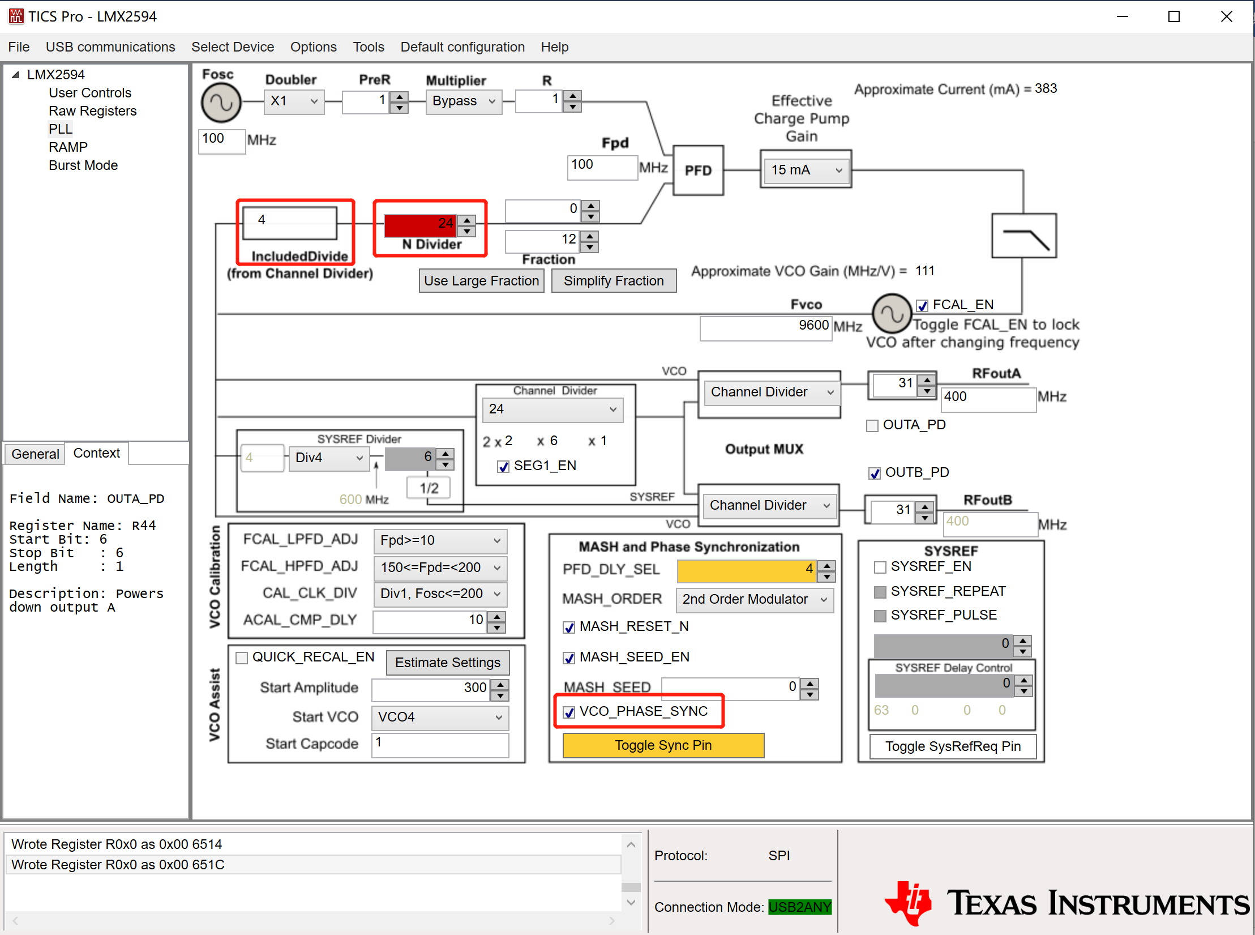Uncheck VCO_PHASE_SYNC

pos(569,712)
